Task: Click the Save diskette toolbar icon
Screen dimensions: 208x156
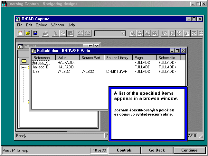Action: click(x=35, y=33)
